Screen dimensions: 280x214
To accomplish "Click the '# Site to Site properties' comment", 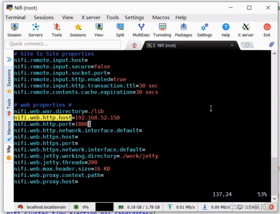I will [x=54, y=54].
